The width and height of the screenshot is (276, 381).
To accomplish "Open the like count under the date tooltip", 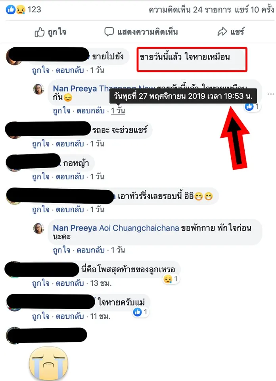I will click(x=253, y=106).
